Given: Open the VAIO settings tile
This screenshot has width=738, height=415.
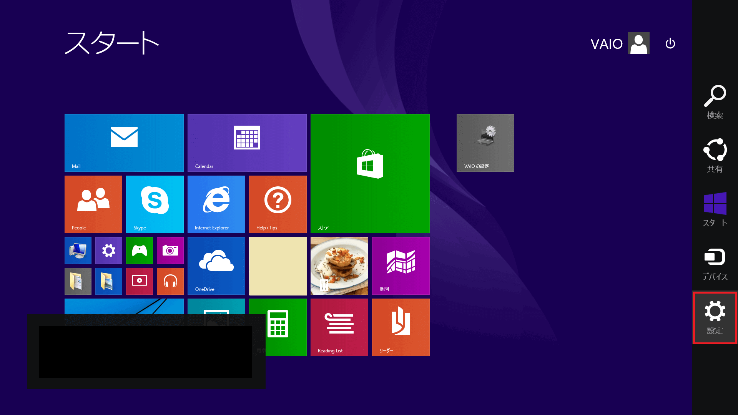Looking at the screenshot, I should tap(485, 143).
